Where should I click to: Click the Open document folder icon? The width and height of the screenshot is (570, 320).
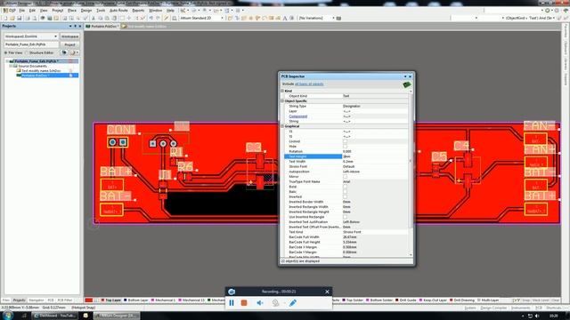tap(12, 18)
